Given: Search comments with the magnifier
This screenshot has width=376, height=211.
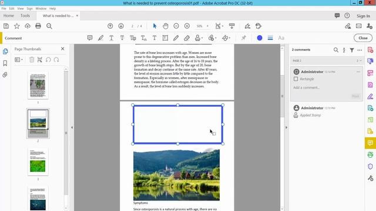Looking at the screenshot, I should tap(336, 50).
